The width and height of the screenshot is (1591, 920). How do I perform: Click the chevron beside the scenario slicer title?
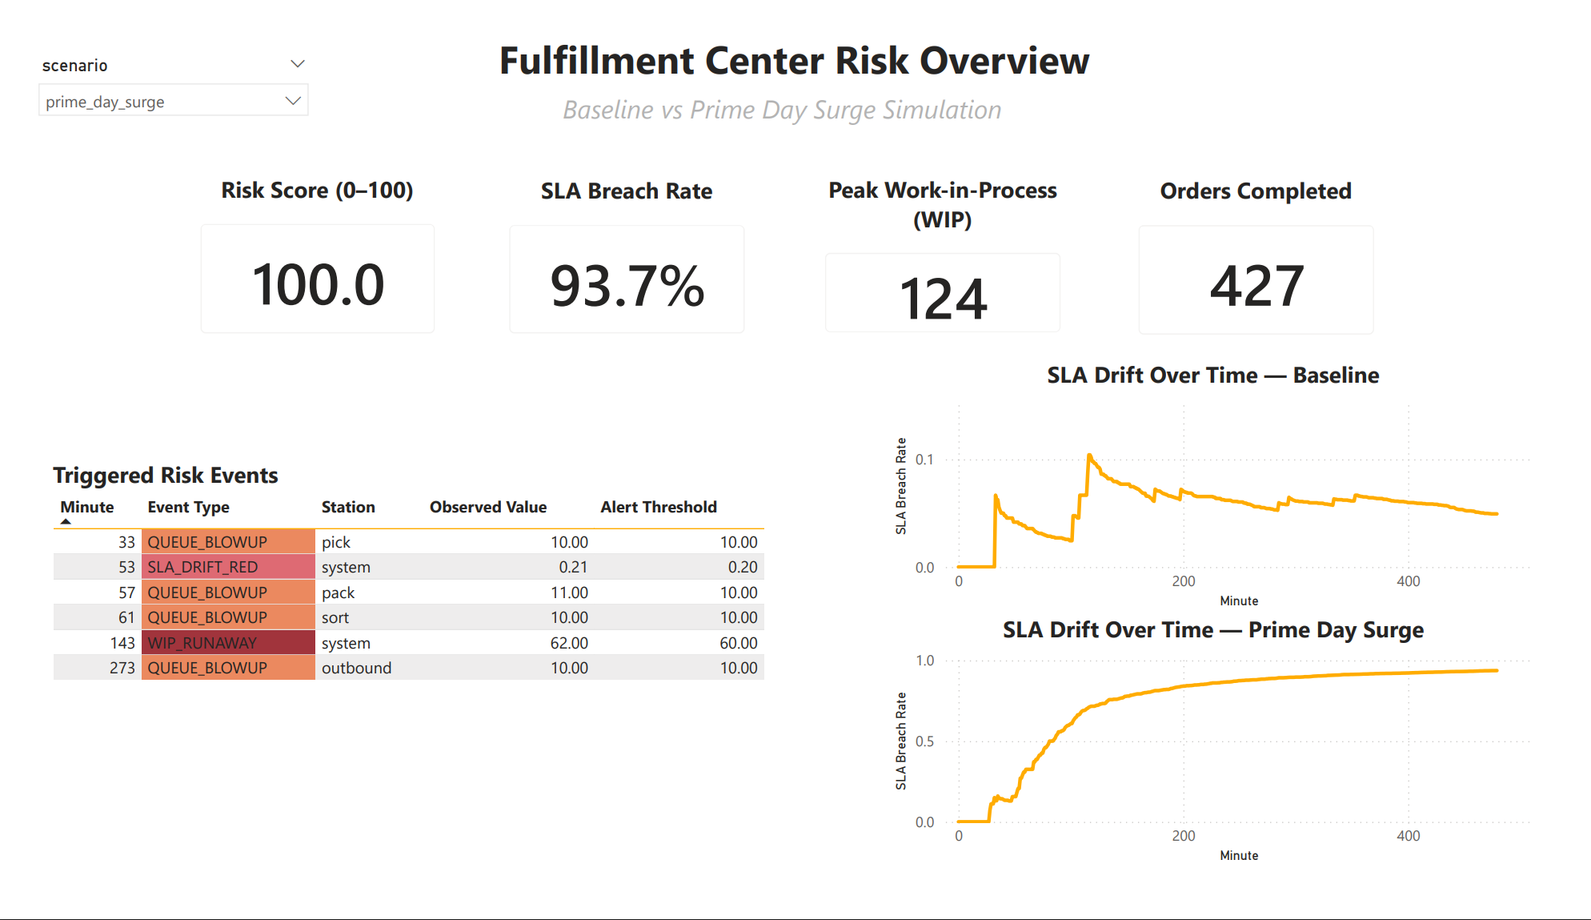tap(298, 64)
